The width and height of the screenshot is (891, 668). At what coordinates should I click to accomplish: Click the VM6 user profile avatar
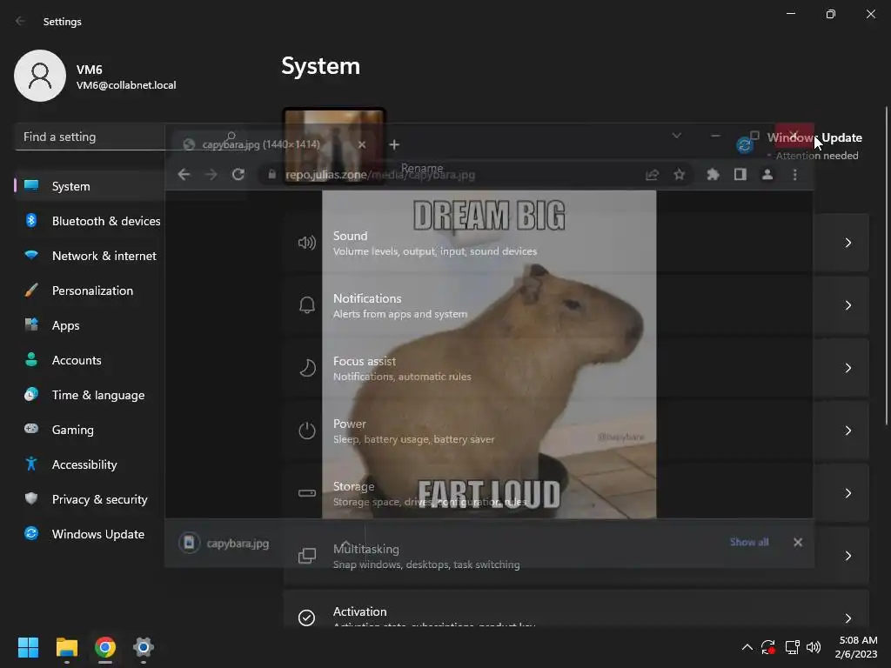tap(40, 76)
